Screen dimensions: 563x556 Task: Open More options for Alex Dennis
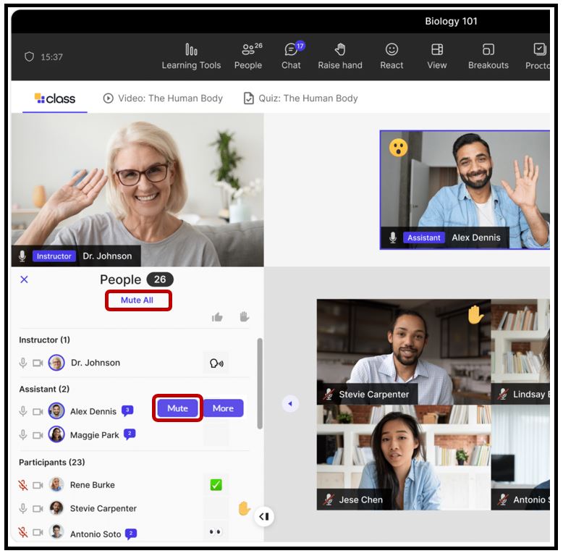tap(223, 408)
